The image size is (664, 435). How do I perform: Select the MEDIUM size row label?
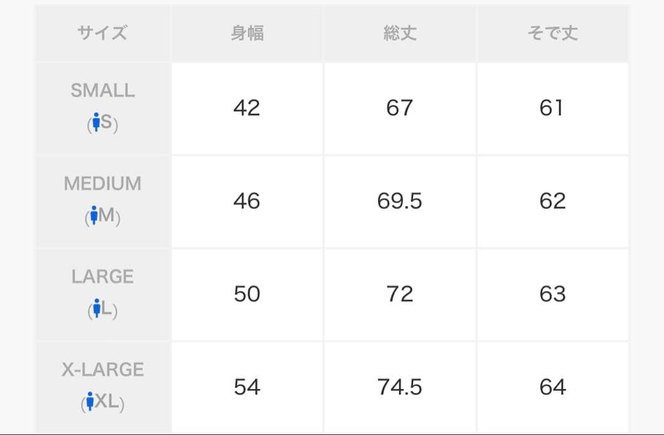(x=102, y=183)
